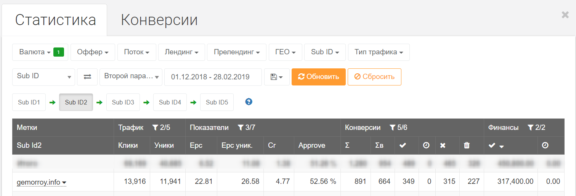Click the Трафик column filter funnel icon

click(x=155, y=128)
